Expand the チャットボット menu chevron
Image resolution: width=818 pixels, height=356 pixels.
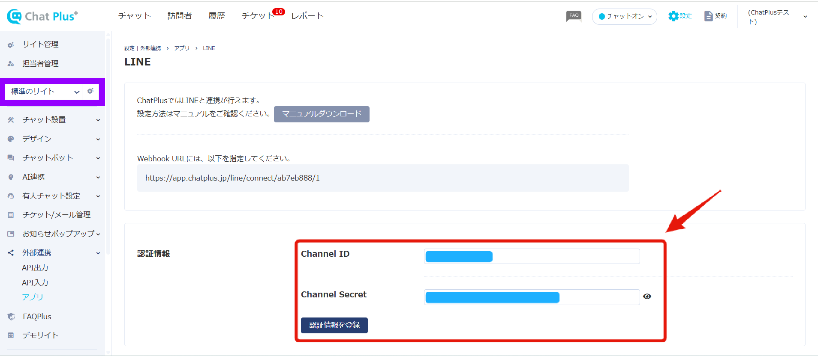[98, 158]
